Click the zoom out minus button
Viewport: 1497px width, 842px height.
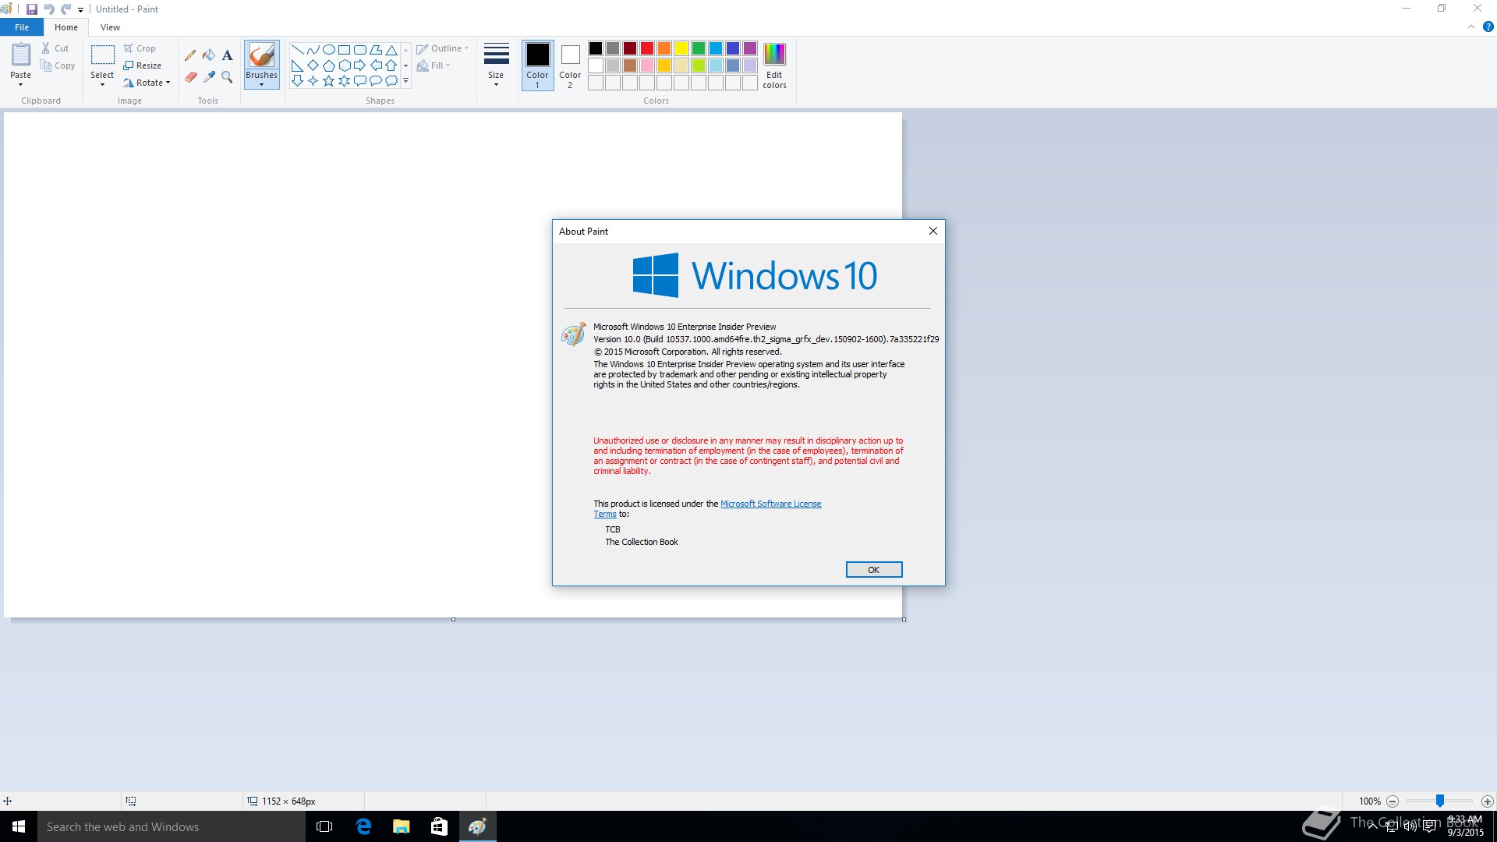point(1393,801)
